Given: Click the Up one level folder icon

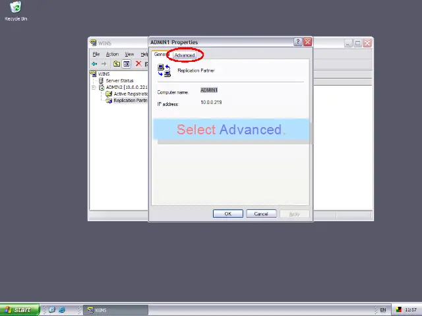Looking at the screenshot, I should (x=116, y=64).
